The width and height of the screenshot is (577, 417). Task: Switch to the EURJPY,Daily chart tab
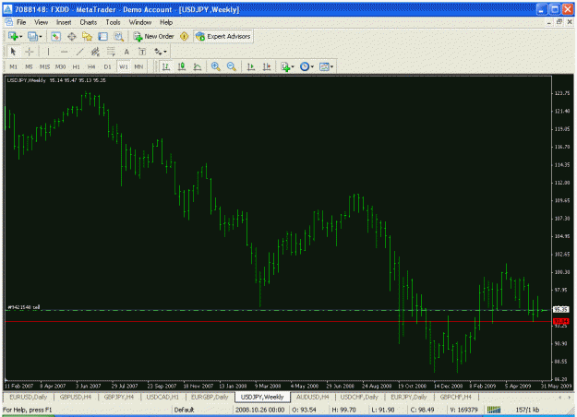pos(408,397)
